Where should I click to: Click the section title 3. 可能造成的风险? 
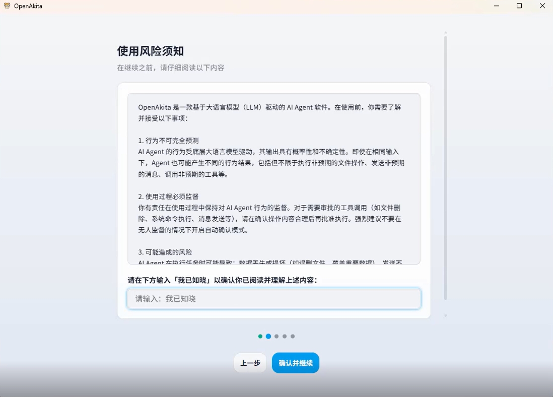click(165, 252)
